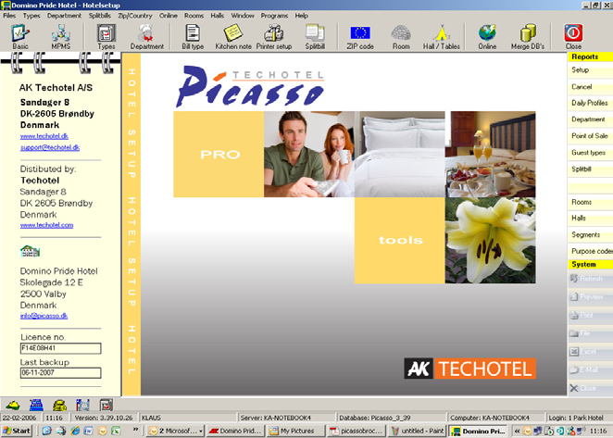Click the Splitbill icon in the top toolbar
Viewport: 613px width, 438px height.
click(315, 36)
